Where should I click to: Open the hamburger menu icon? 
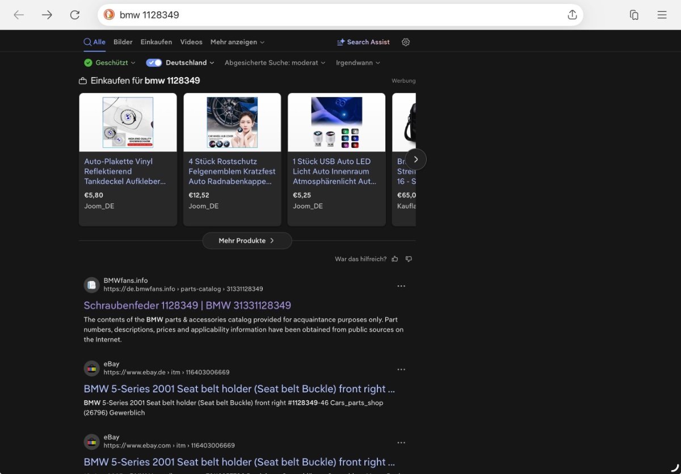click(662, 15)
